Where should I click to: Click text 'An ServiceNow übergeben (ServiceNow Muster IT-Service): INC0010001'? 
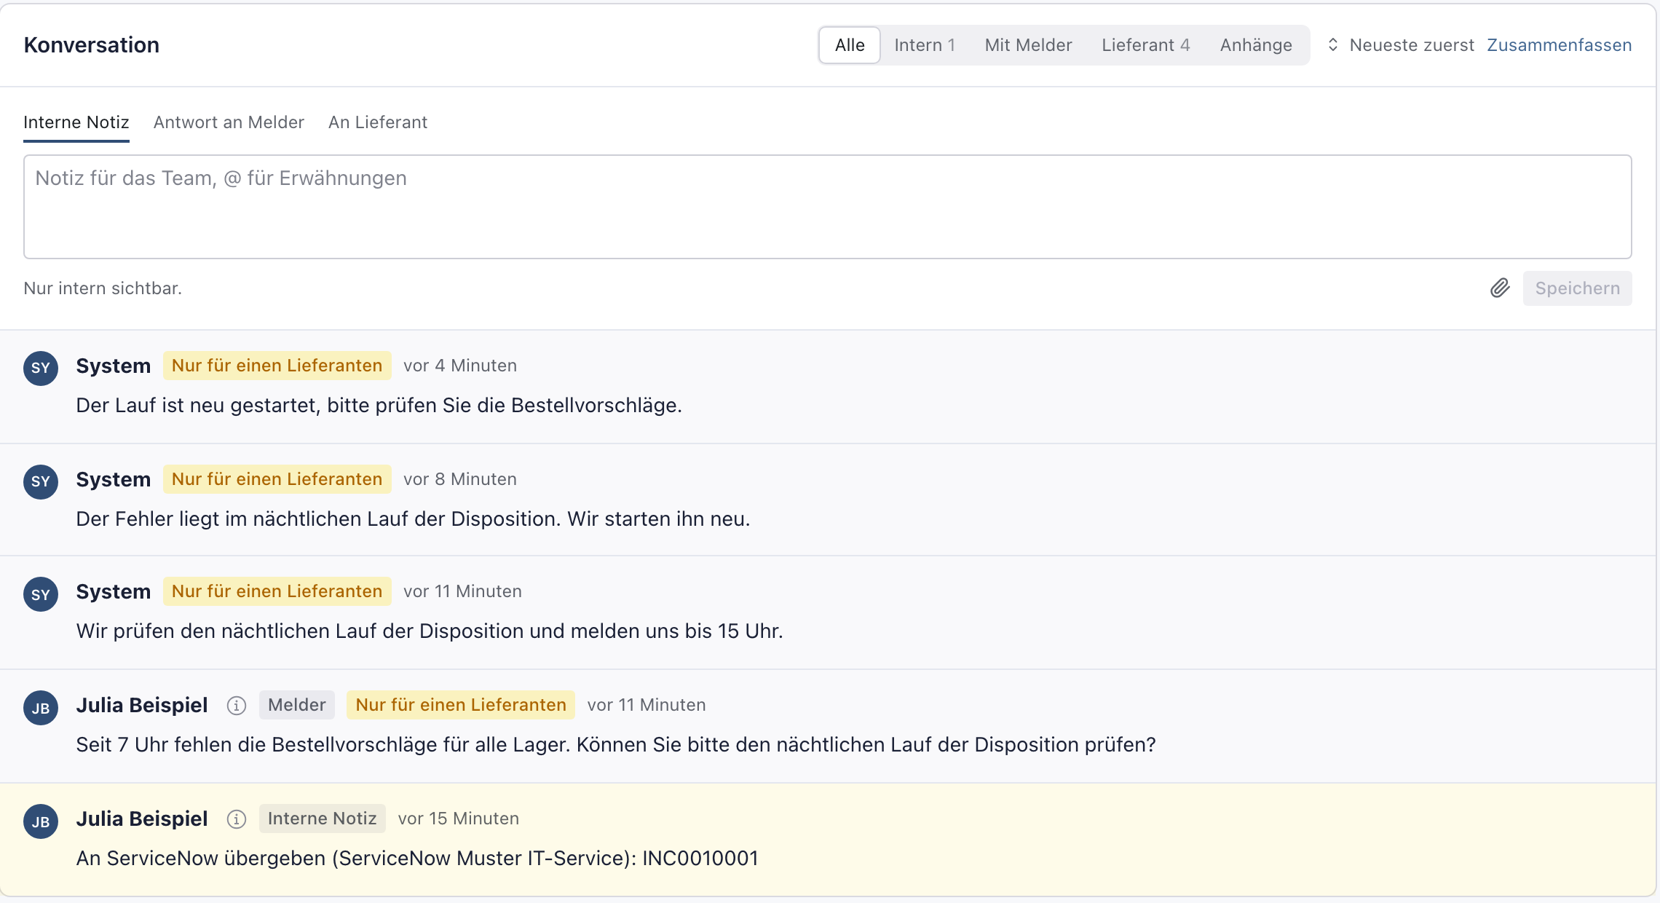click(417, 859)
